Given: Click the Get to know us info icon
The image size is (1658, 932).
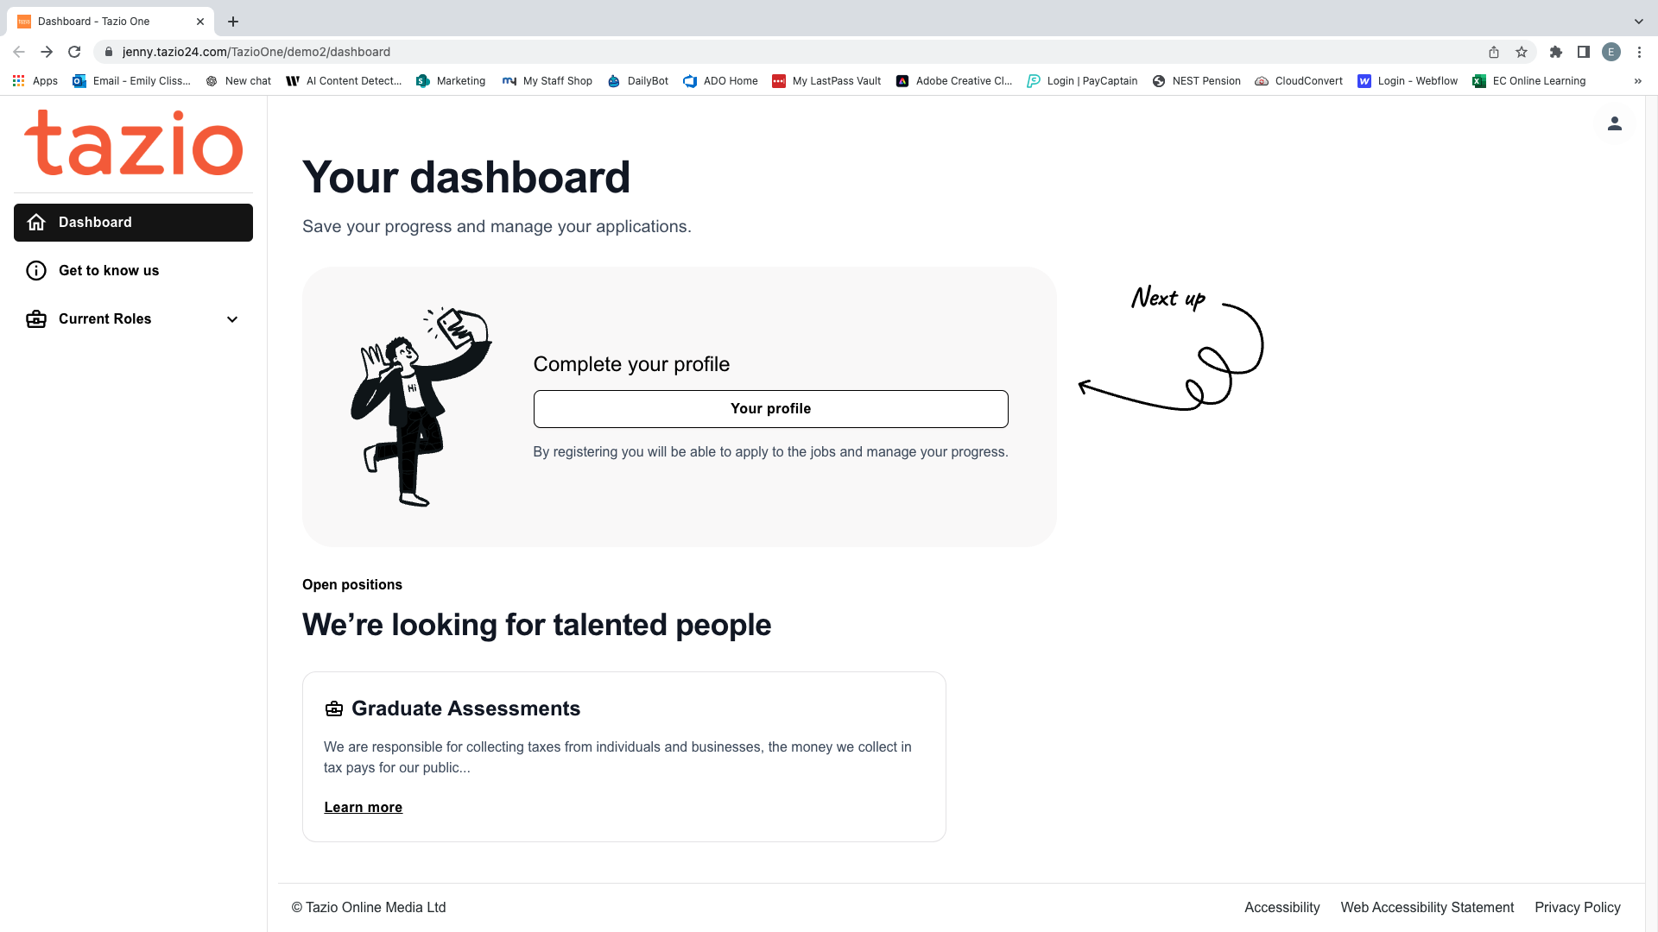Looking at the screenshot, I should (36, 271).
